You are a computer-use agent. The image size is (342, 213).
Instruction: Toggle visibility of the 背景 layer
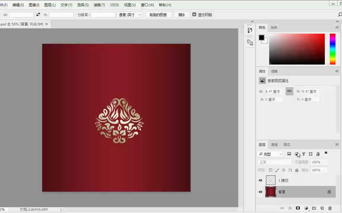[260, 192]
